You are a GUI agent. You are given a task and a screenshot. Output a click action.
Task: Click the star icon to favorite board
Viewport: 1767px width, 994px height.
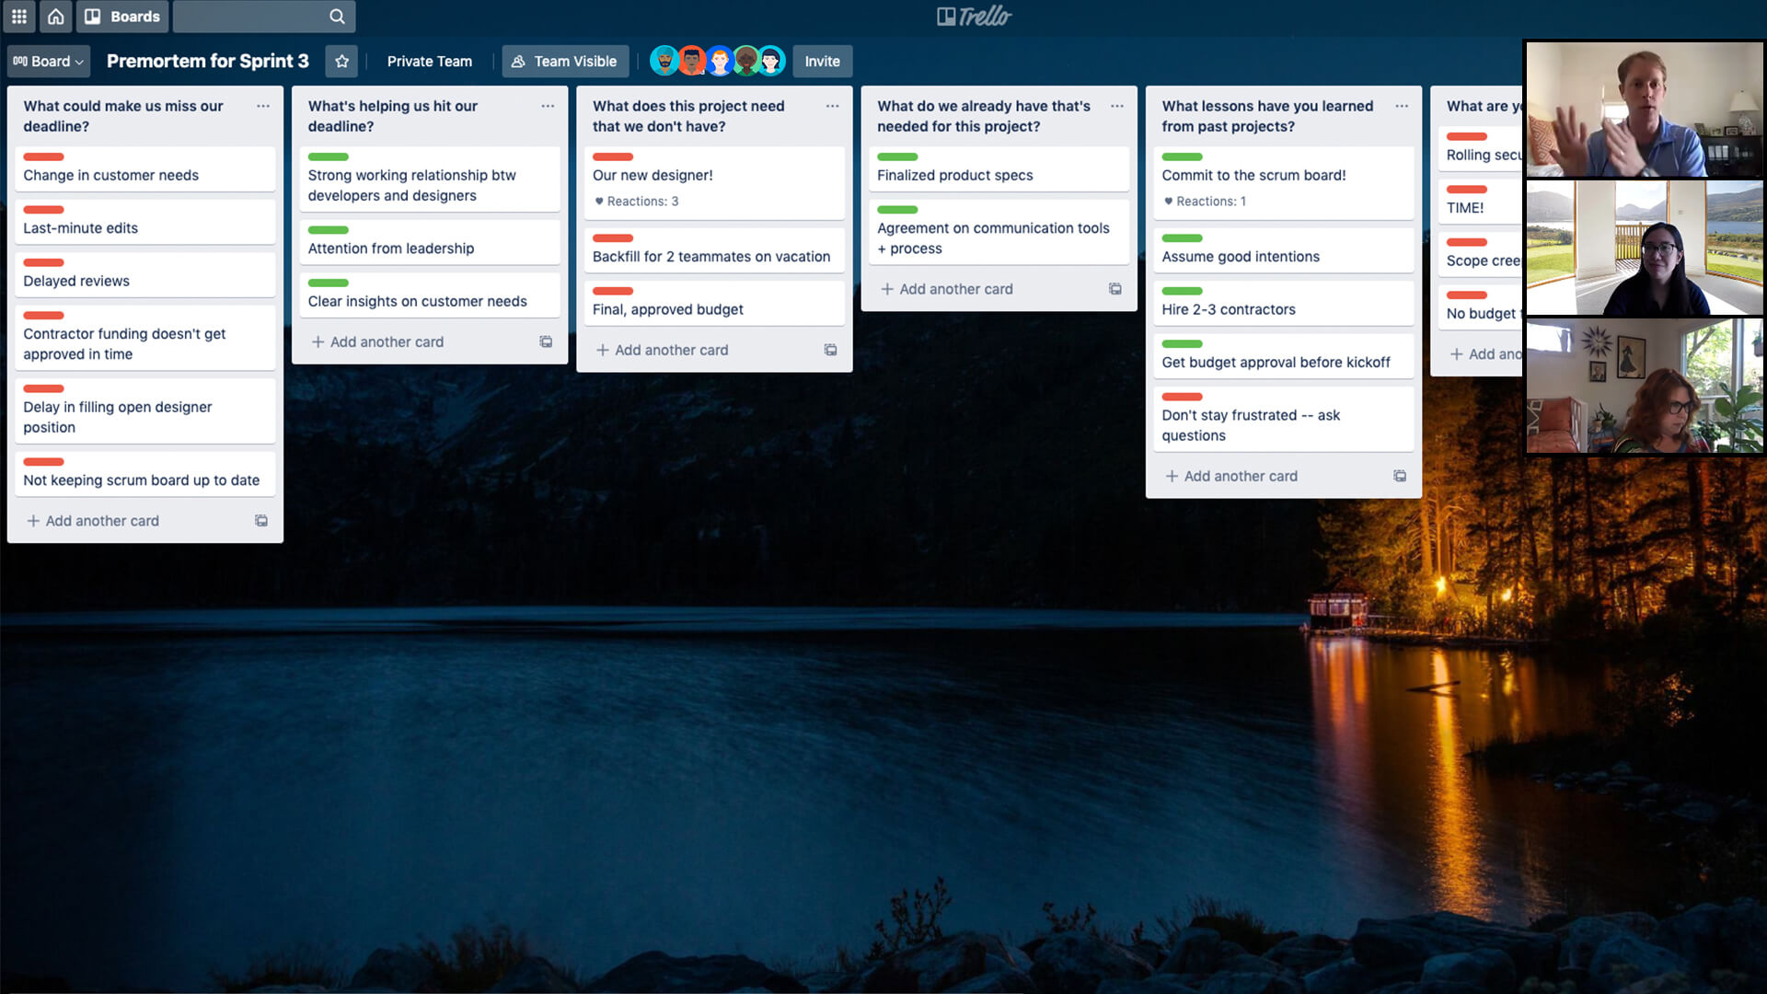(341, 61)
